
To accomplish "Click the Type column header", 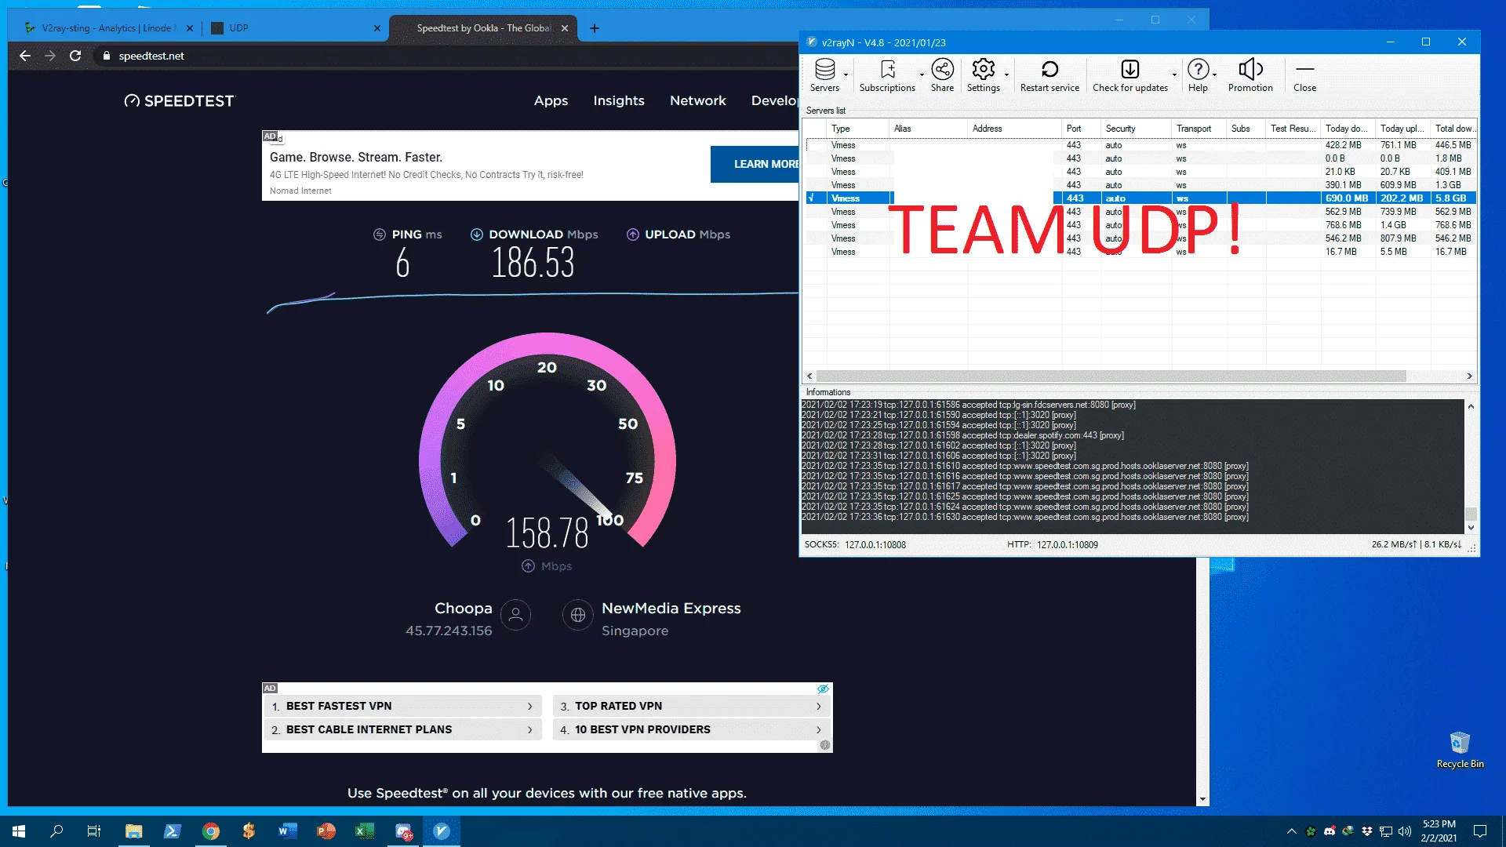I will 858,129.
